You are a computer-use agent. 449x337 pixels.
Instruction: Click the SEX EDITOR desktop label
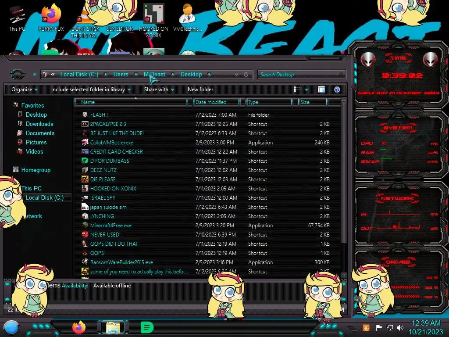(x=120, y=29)
